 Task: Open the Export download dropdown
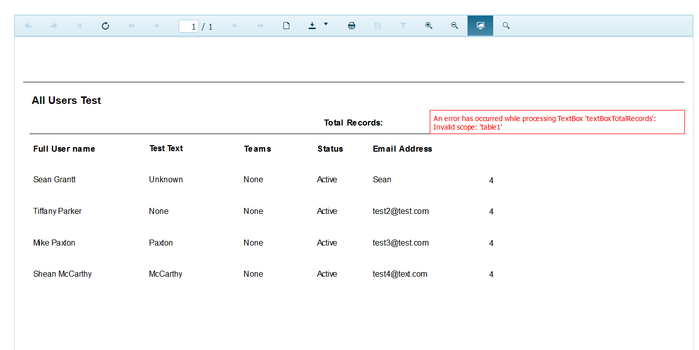coord(312,26)
